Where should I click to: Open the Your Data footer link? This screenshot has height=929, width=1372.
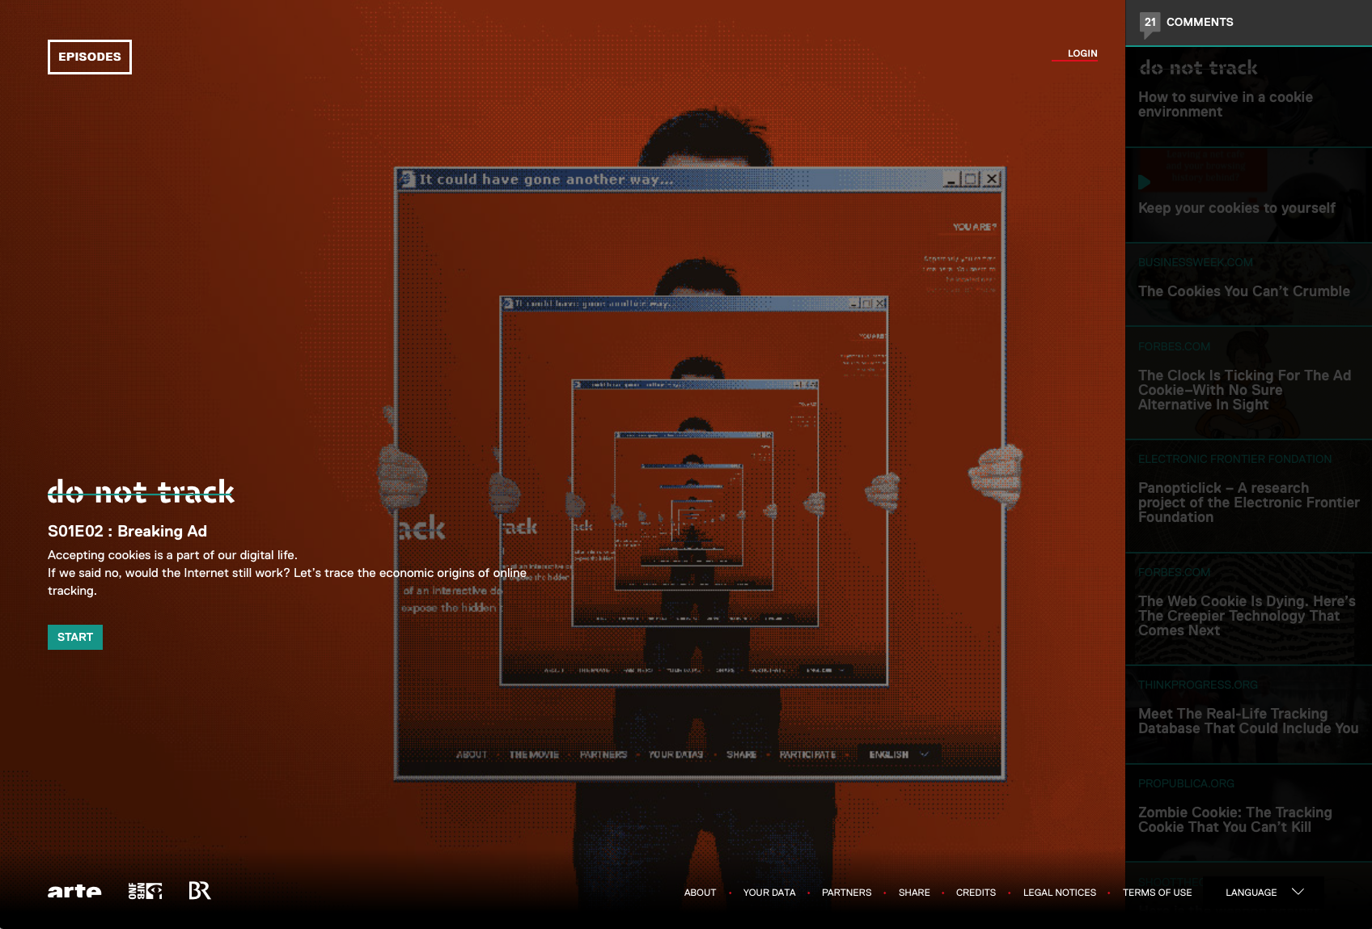click(x=769, y=893)
